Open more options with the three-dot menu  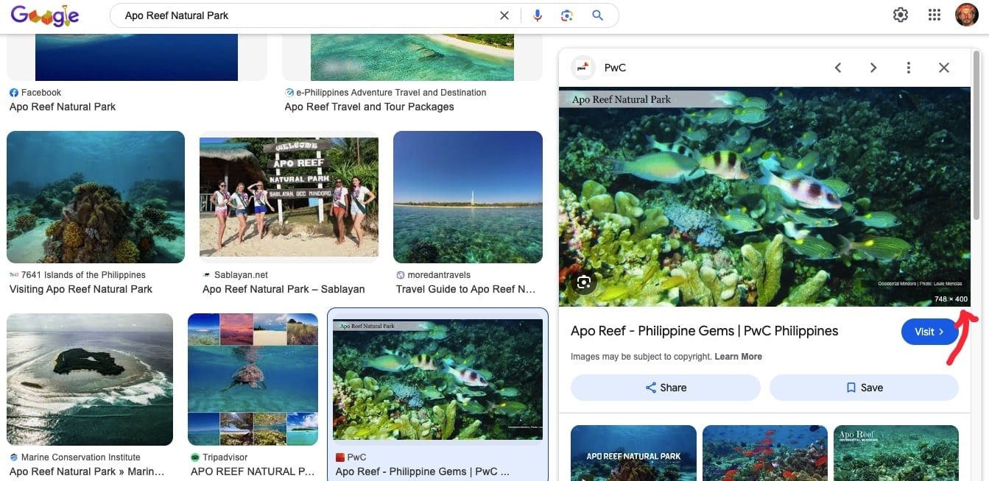coord(908,67)
